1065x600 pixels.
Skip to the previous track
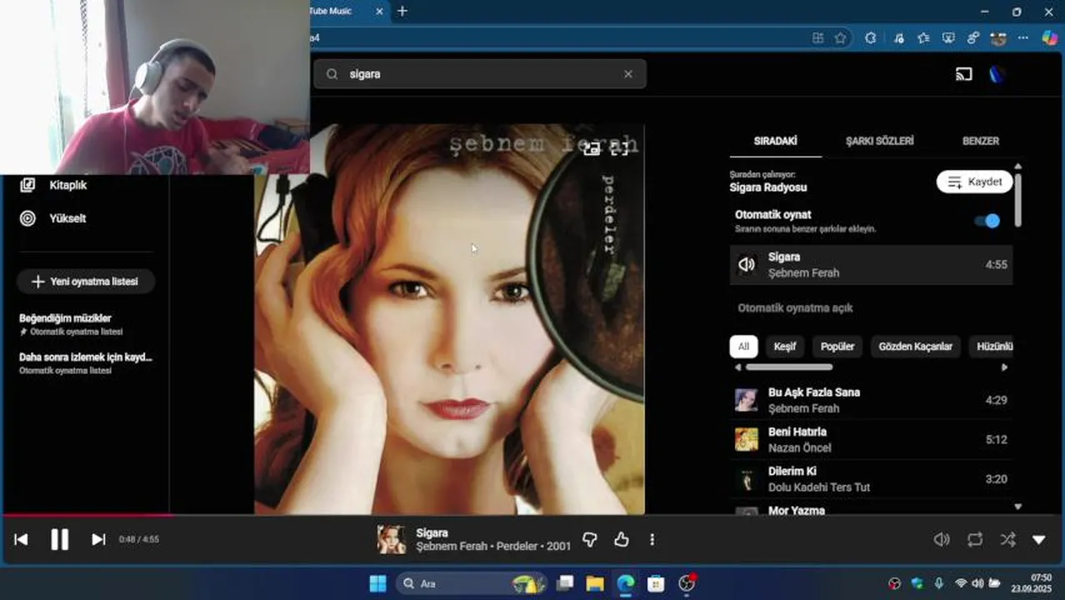click(21, 540)
